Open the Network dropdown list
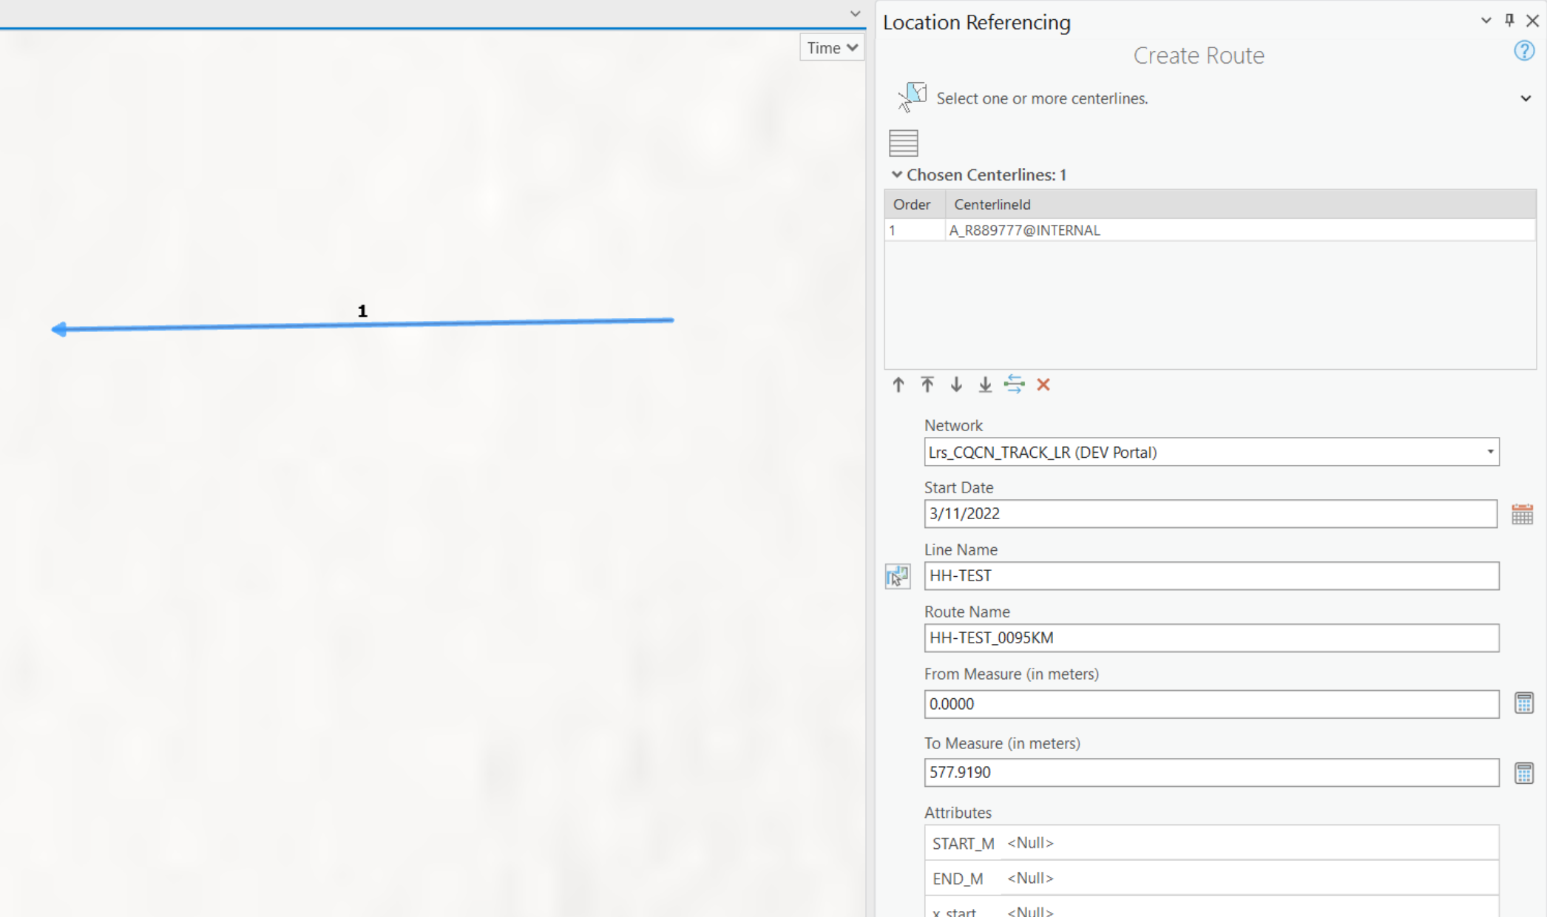 [1490, 452]
